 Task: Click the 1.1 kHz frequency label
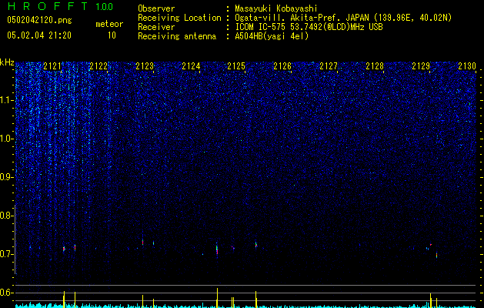coord(6,100)
